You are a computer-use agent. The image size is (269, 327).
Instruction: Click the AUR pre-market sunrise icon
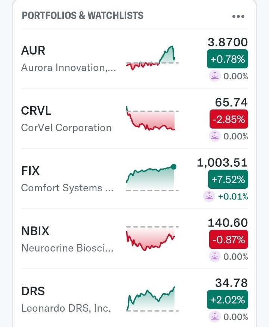tap(215, 76)
